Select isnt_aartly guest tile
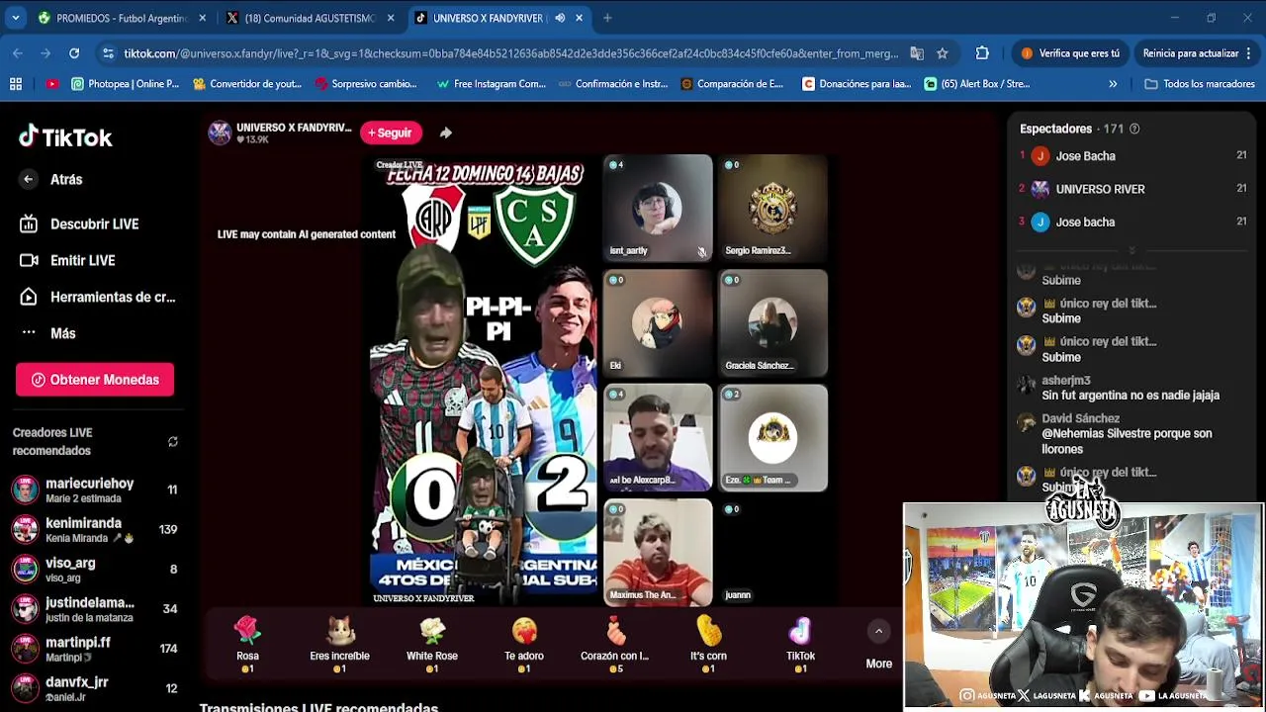This screenshot has width=1266, height=712. [658, 208]
